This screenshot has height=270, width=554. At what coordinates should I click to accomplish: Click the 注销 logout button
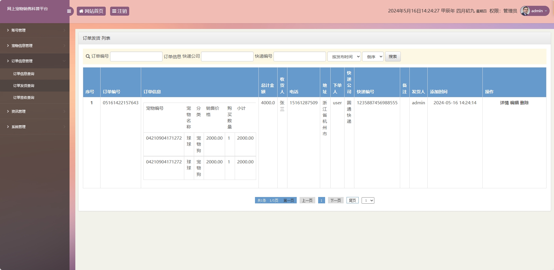119,11
